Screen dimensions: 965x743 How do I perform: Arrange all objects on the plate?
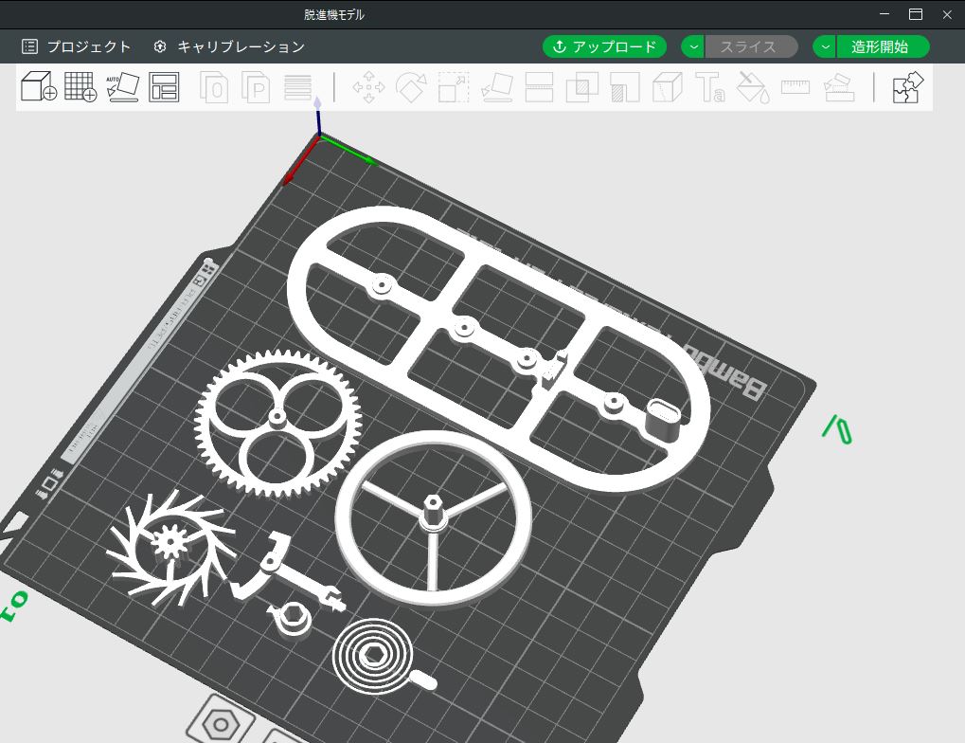tap(164, 87)
